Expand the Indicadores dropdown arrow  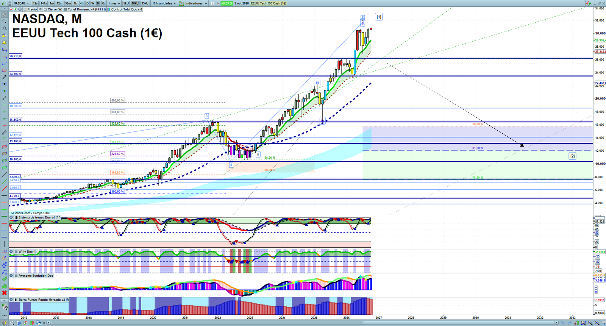tap(206, 3)
